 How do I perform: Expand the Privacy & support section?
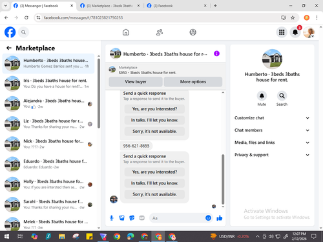(272, 155)
